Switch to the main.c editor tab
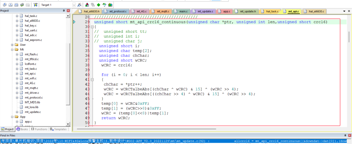The image size is (352, 144). click(x=182, y=11)
